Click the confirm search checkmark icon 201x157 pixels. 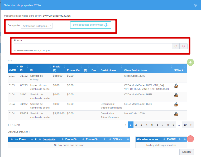[183, 46]
